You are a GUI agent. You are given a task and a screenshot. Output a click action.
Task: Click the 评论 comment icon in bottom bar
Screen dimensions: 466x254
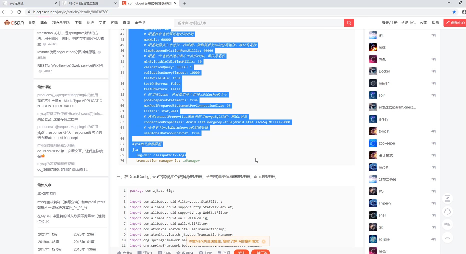[139, 252]
